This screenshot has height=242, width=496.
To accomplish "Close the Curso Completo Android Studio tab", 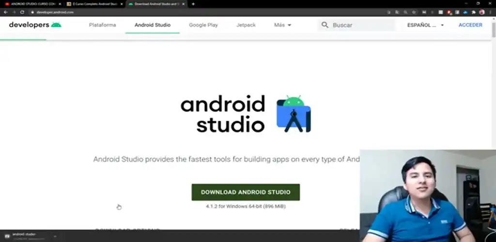I will click(122, 4).
